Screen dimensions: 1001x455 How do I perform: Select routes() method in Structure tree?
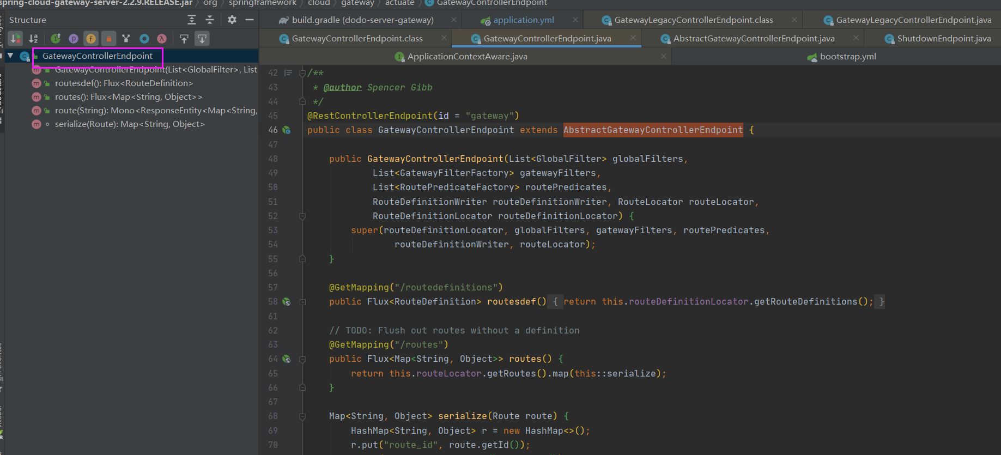coord(129,97)
